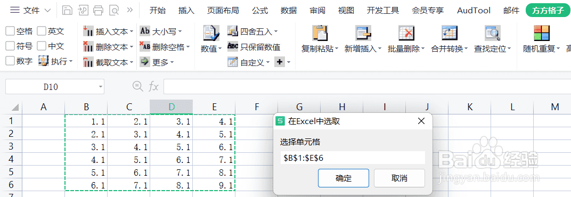Tick the 中文 checkbox
This screenshot has height=197, width=571.
[42, 46]
